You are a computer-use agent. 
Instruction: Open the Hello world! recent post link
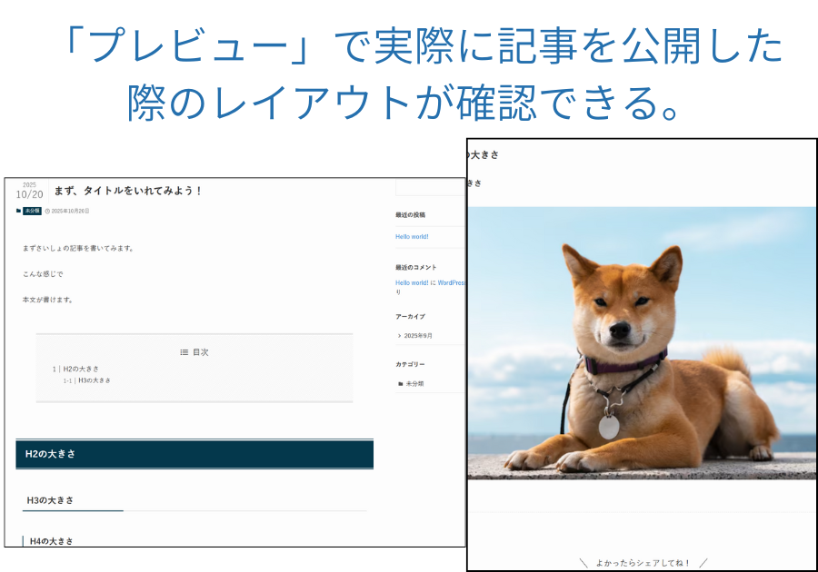coord(411,236)
